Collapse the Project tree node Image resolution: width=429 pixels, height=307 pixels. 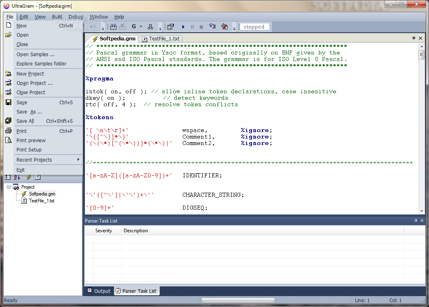(8, 187)
